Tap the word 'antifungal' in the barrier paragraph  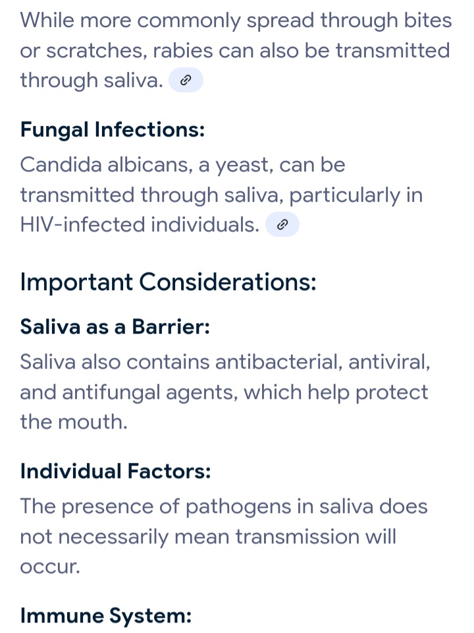tap(111, 392)
